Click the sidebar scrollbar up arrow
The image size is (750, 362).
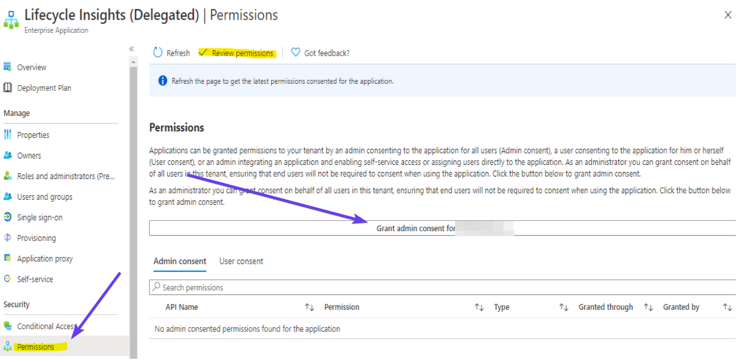(x=134, y=62)
